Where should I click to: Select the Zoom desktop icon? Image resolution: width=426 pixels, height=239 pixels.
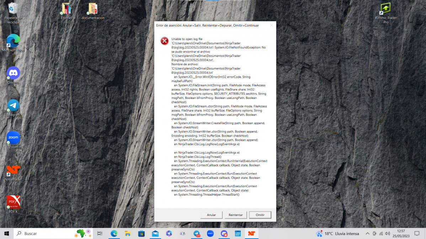13,140
